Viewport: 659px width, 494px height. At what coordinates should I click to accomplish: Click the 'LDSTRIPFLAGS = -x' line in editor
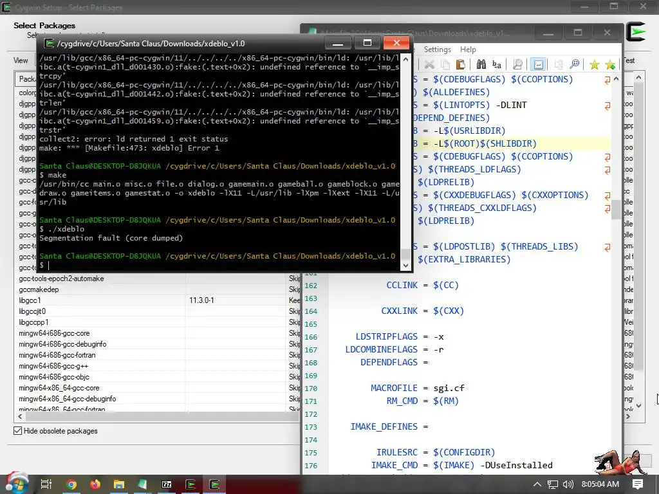(x=399, y=336)
